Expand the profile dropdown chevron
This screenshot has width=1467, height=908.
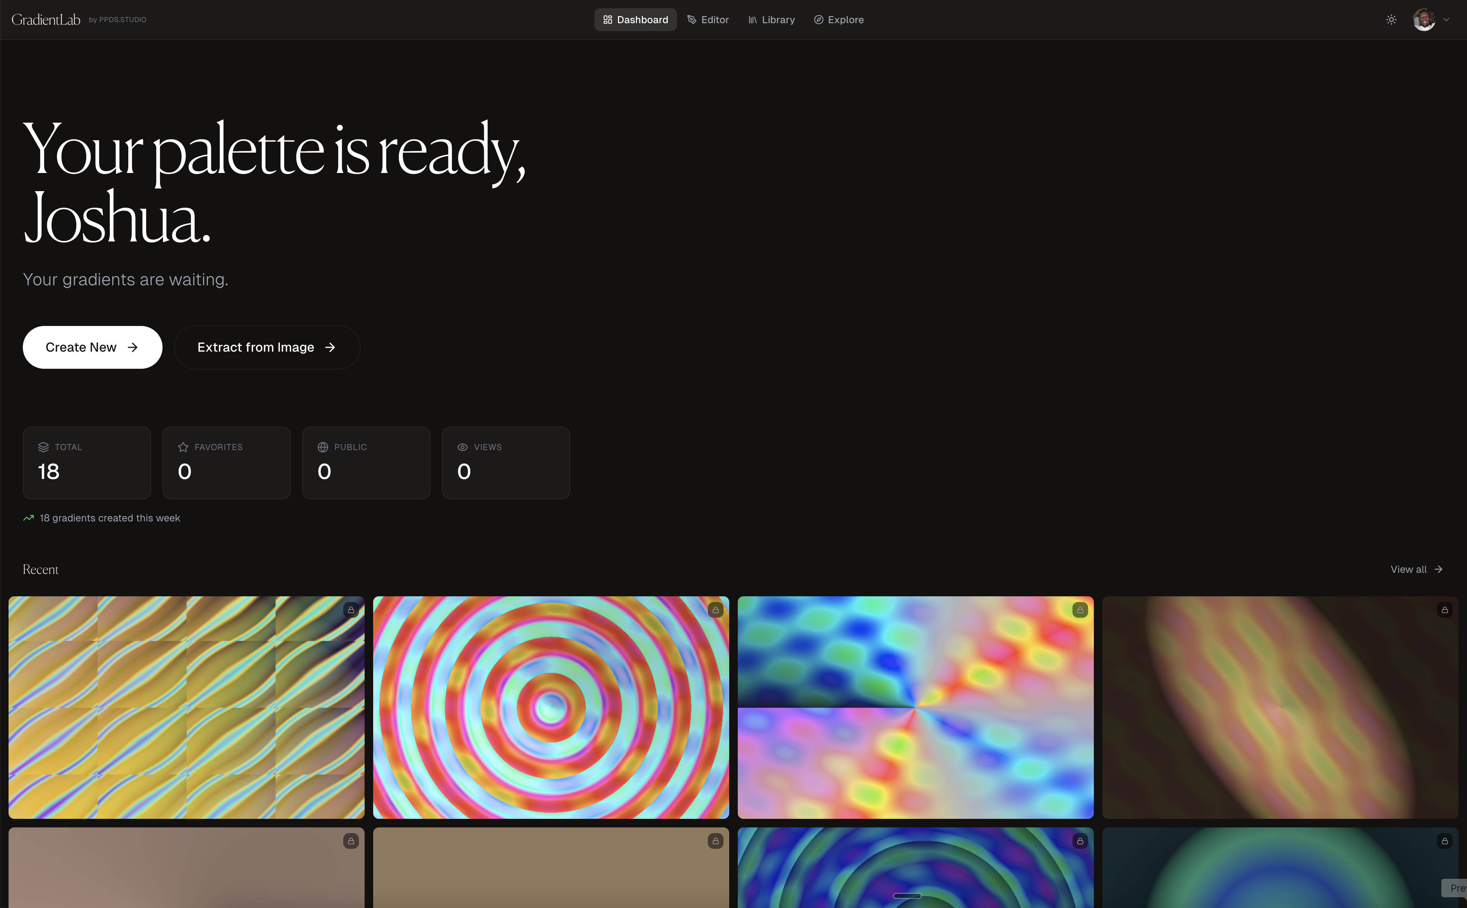tap(1447, 19)
